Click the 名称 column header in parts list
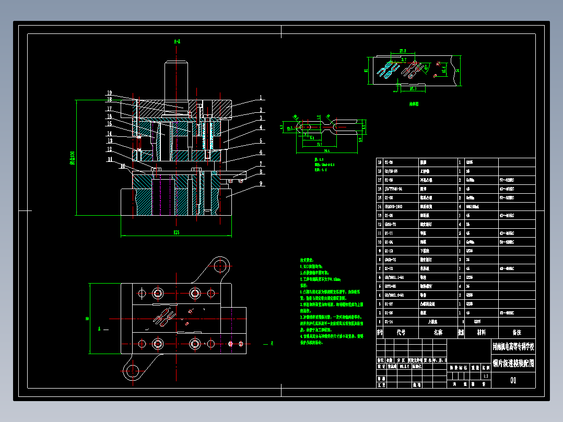The height and width of the screenshot is (422, 563). 438,333
